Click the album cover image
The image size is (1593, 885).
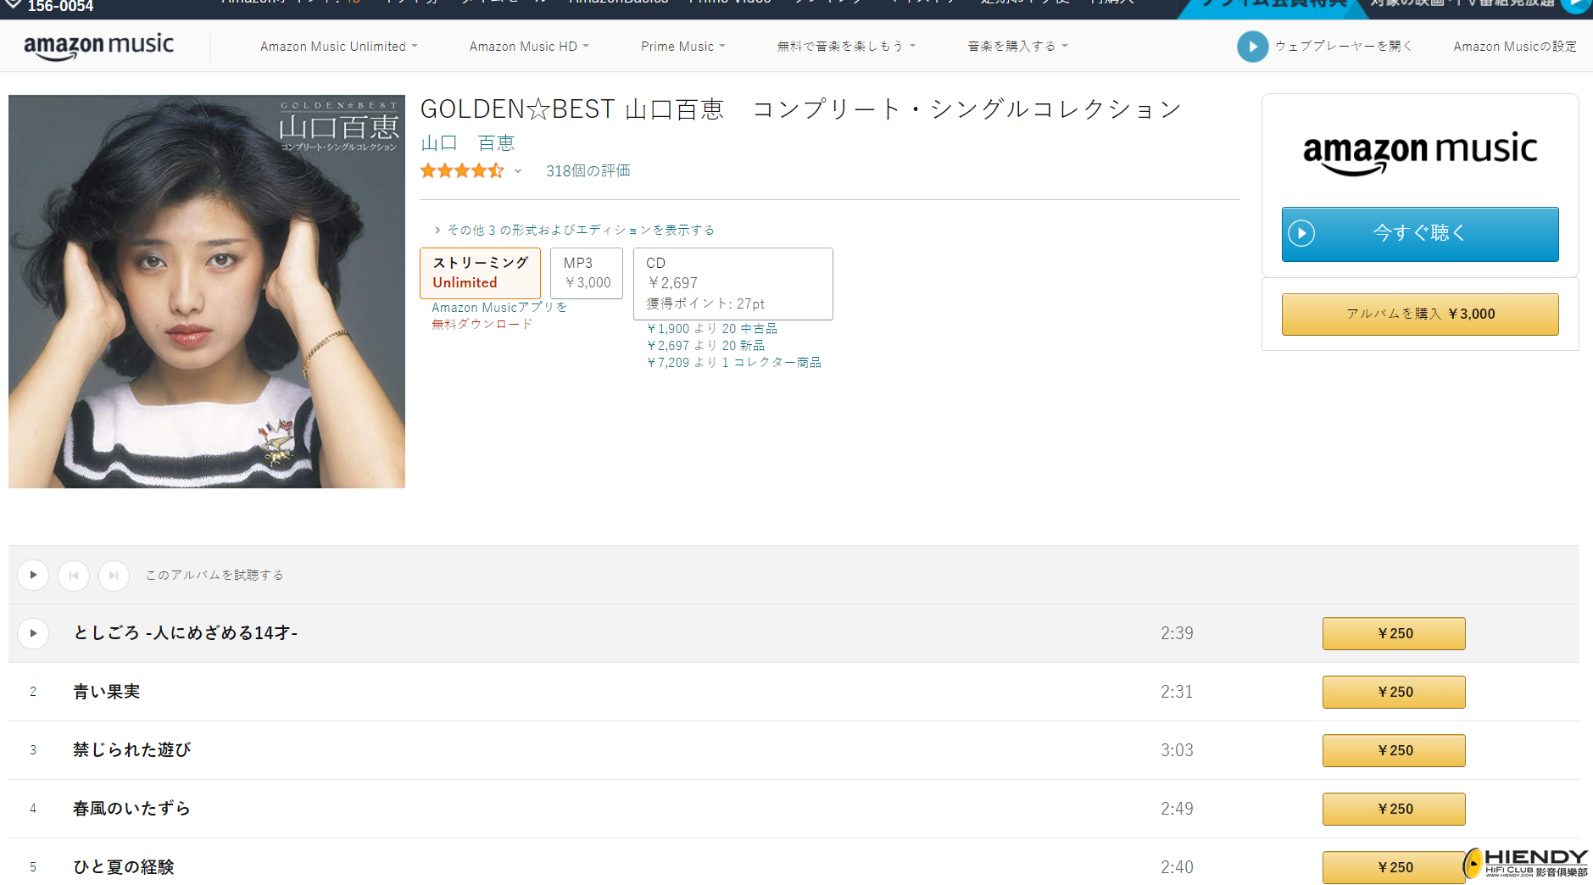[207, 291]
